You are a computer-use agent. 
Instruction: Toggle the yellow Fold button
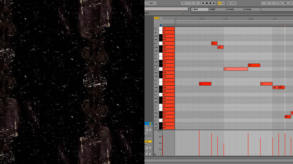(157, 18)
